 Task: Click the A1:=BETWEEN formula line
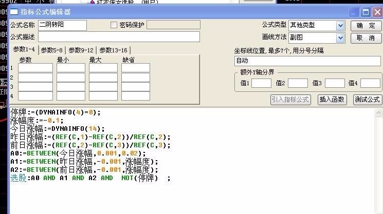84,162
